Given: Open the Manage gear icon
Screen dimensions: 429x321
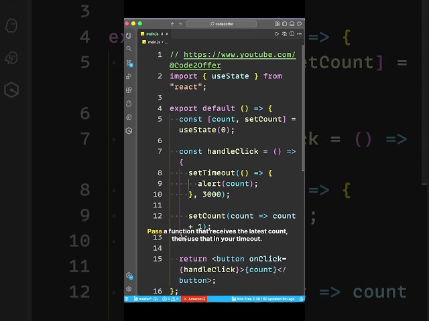Looking at the screenshot, I should pos(129,289).
